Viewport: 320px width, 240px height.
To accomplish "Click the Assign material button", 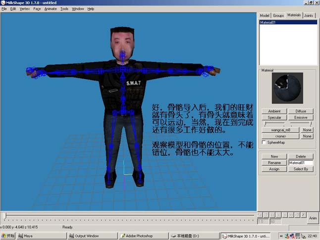I will (x=274, y=169).
